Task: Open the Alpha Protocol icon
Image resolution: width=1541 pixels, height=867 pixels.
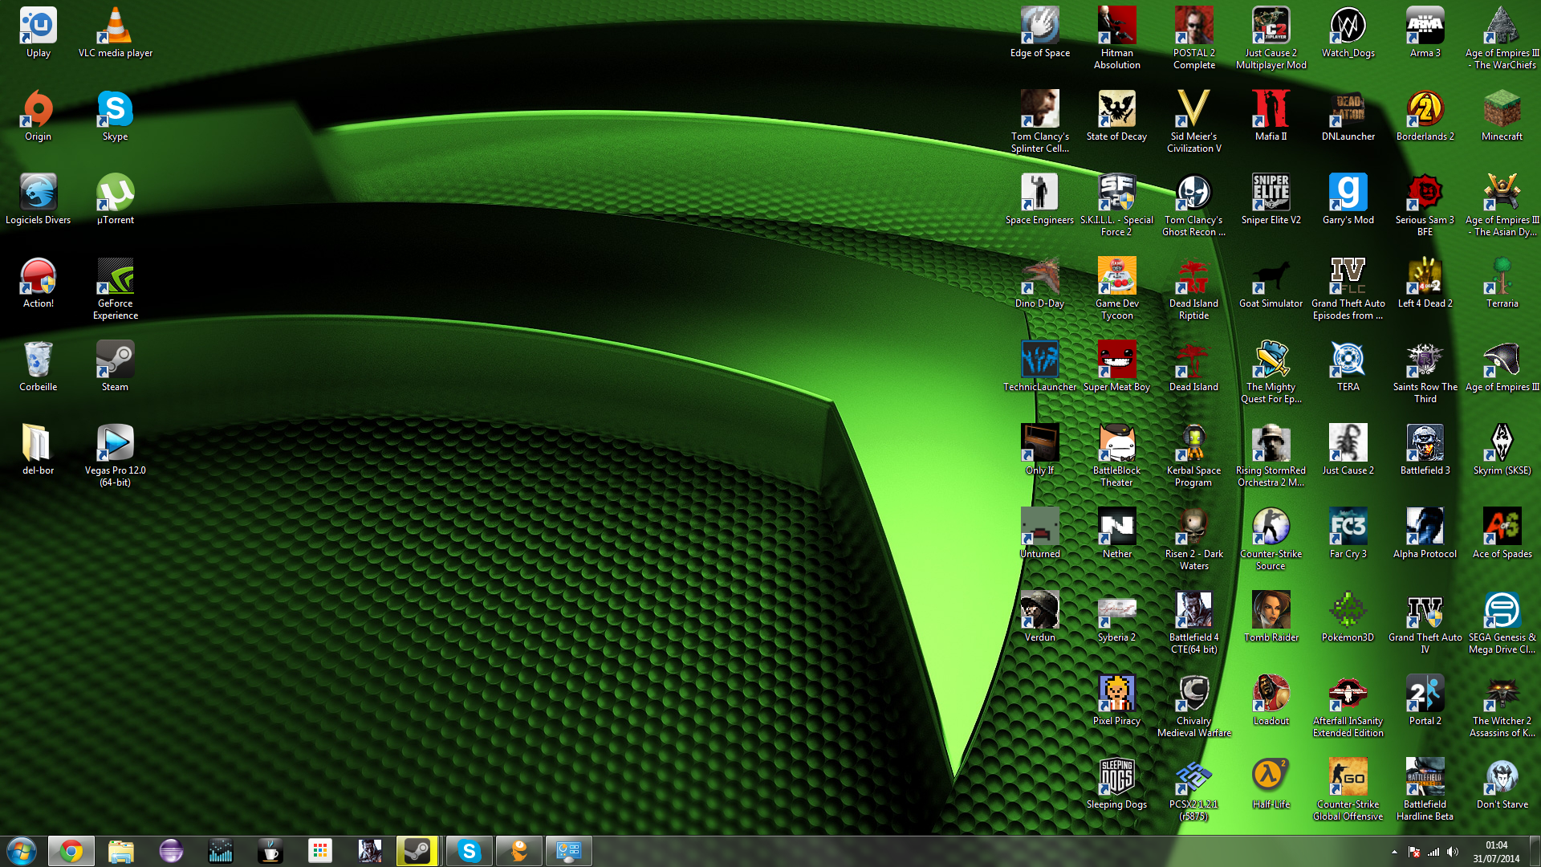Action: pos(1425,534)
